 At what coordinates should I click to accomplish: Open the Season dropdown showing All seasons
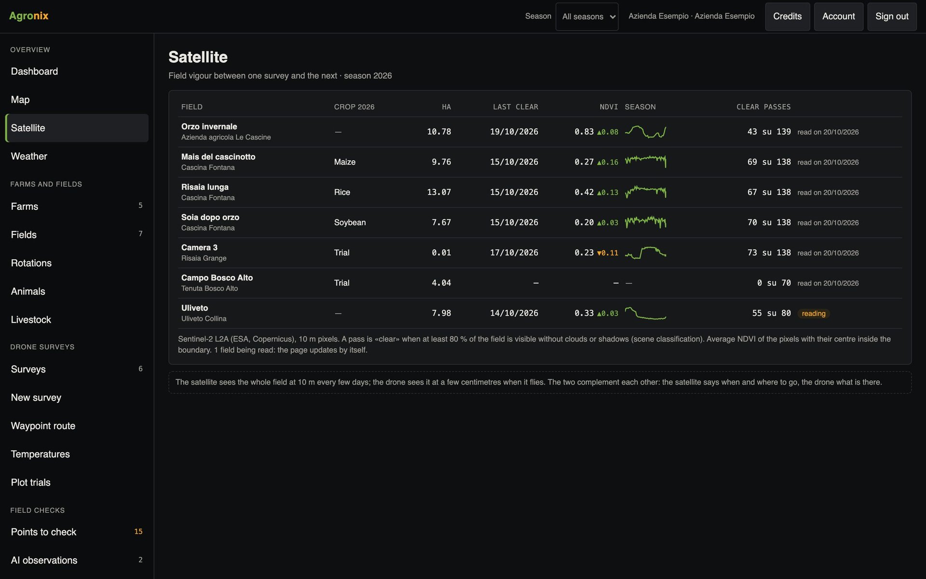tap(586, 16)
